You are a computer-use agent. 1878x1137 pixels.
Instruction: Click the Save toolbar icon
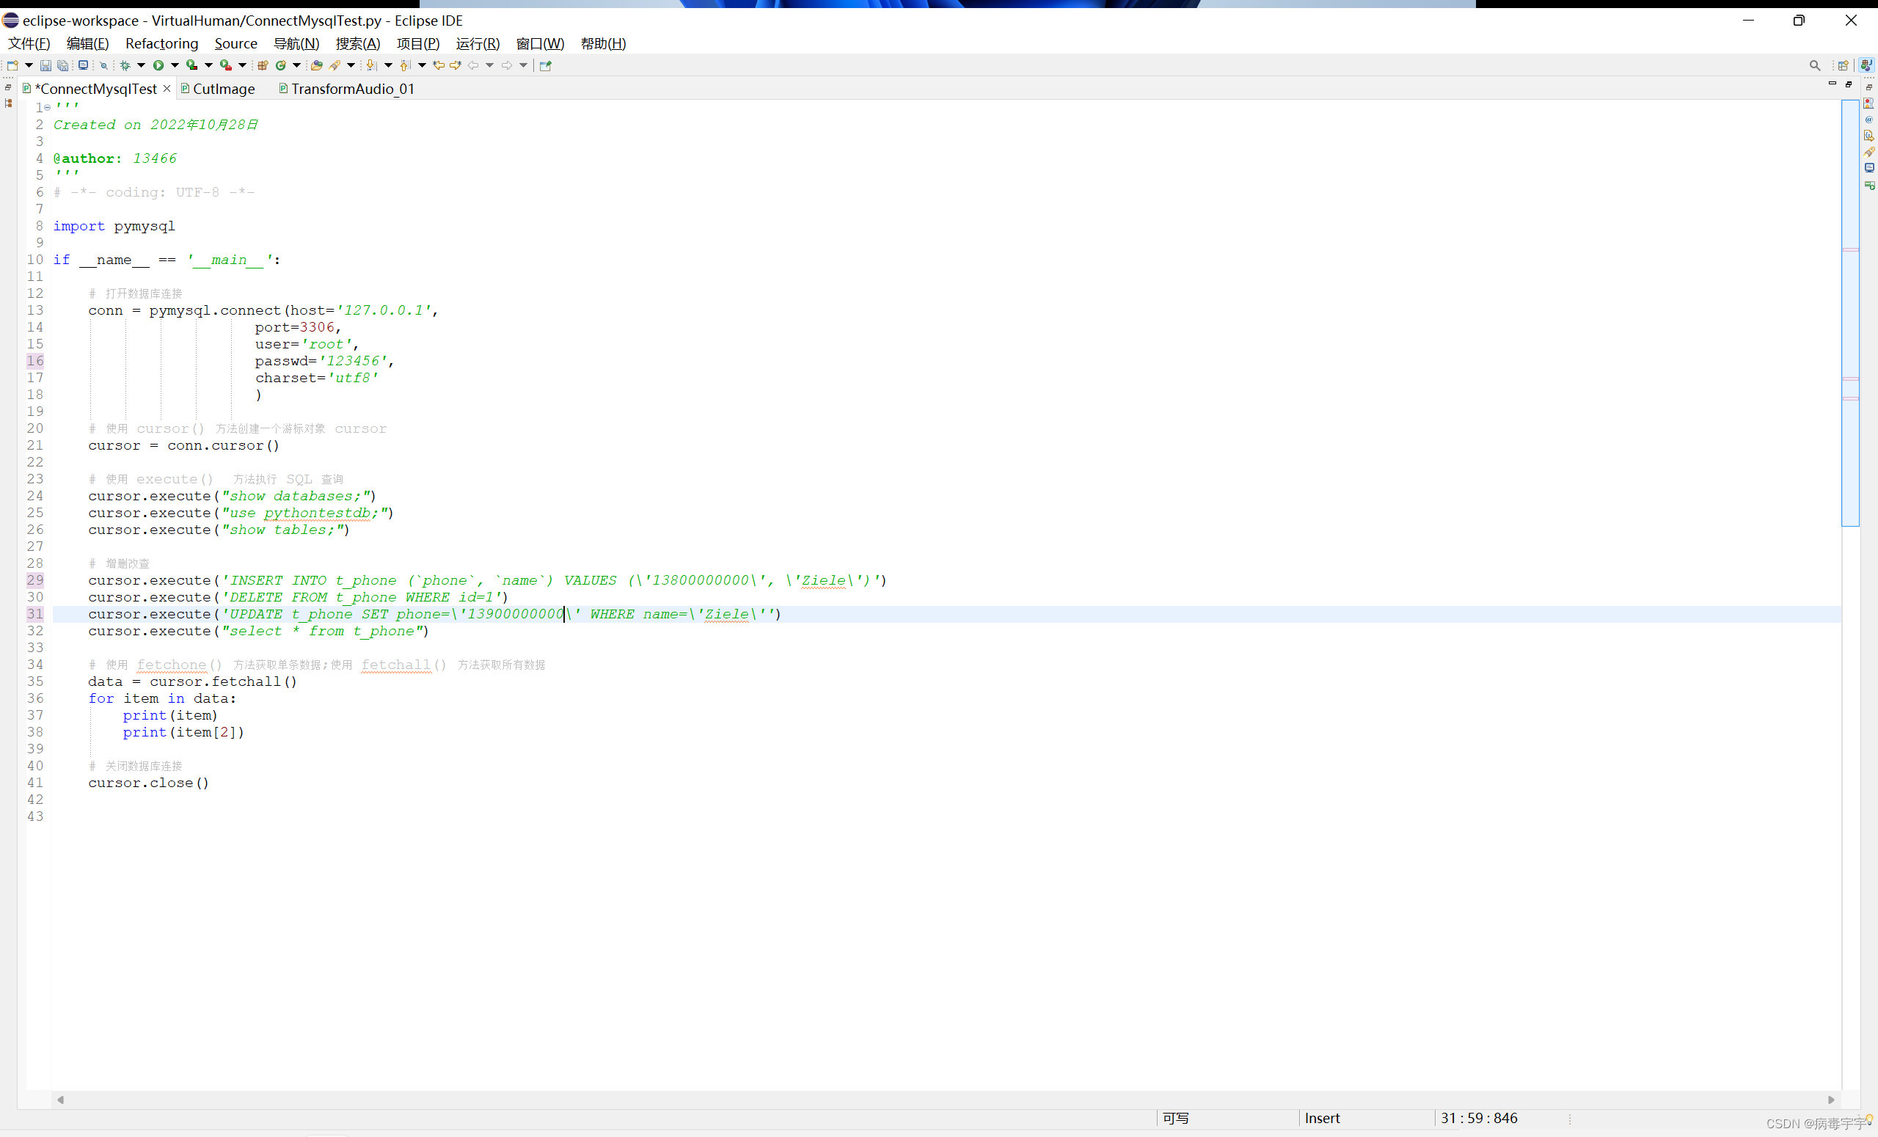(45, 65)
